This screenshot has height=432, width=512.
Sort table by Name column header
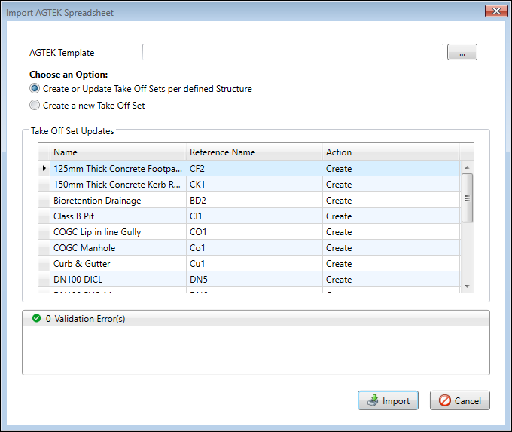point(117,152)
